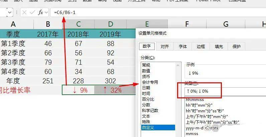Select the 填充 tab
This screenshot has width=266, height=137.
(x=219, y=47)
